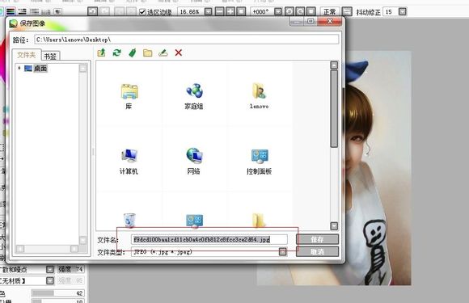469x303 pixels.
Task: Expand the 桌面 tree node arrow
Action: tap(19, 68)
